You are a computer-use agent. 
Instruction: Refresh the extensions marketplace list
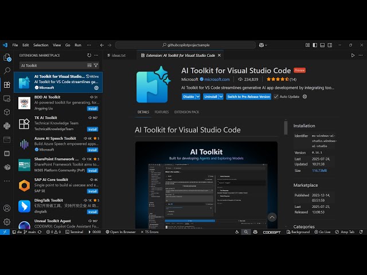click(89, 56)
